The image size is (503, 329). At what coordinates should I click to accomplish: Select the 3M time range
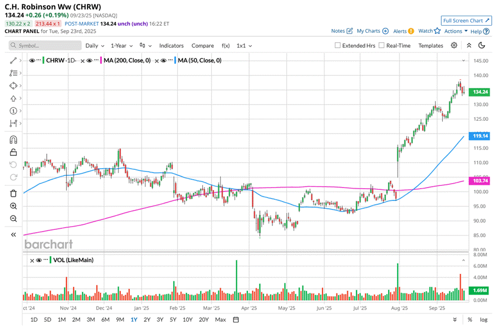tap(91, 320)
